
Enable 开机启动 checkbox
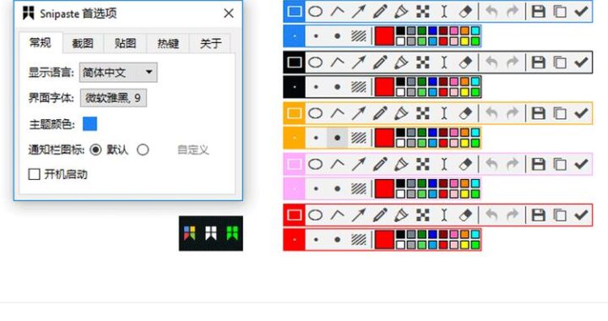[x=34, y=174]
